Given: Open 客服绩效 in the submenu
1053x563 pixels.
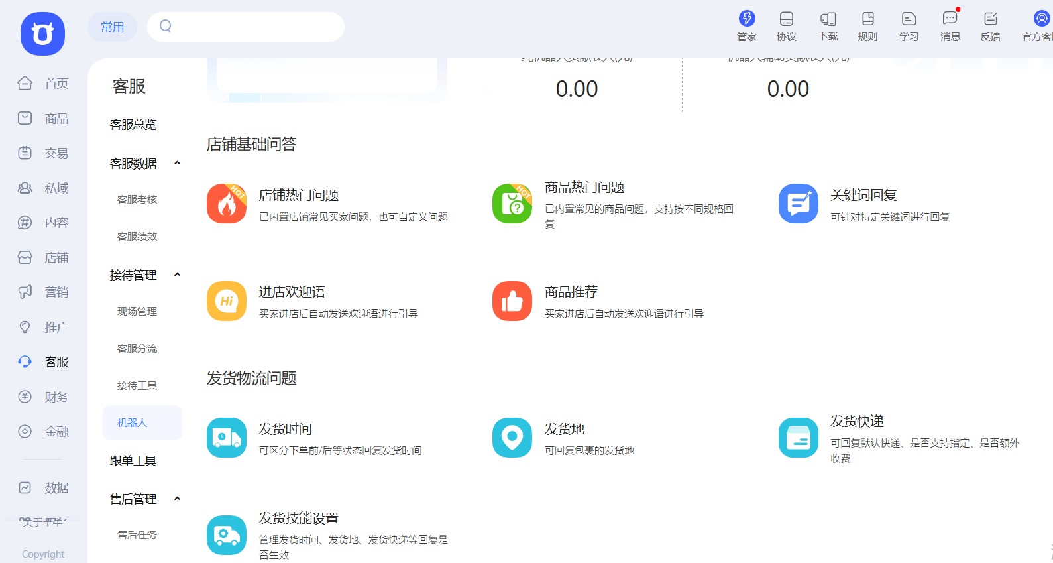Looking at the screenshot, I should tap(137, 237).
